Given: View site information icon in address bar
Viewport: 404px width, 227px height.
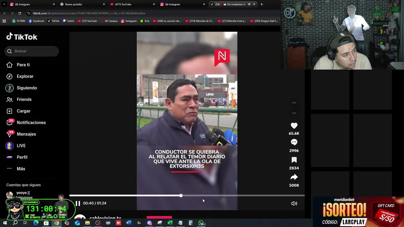Looking at the screenshot, I should 29,13.
